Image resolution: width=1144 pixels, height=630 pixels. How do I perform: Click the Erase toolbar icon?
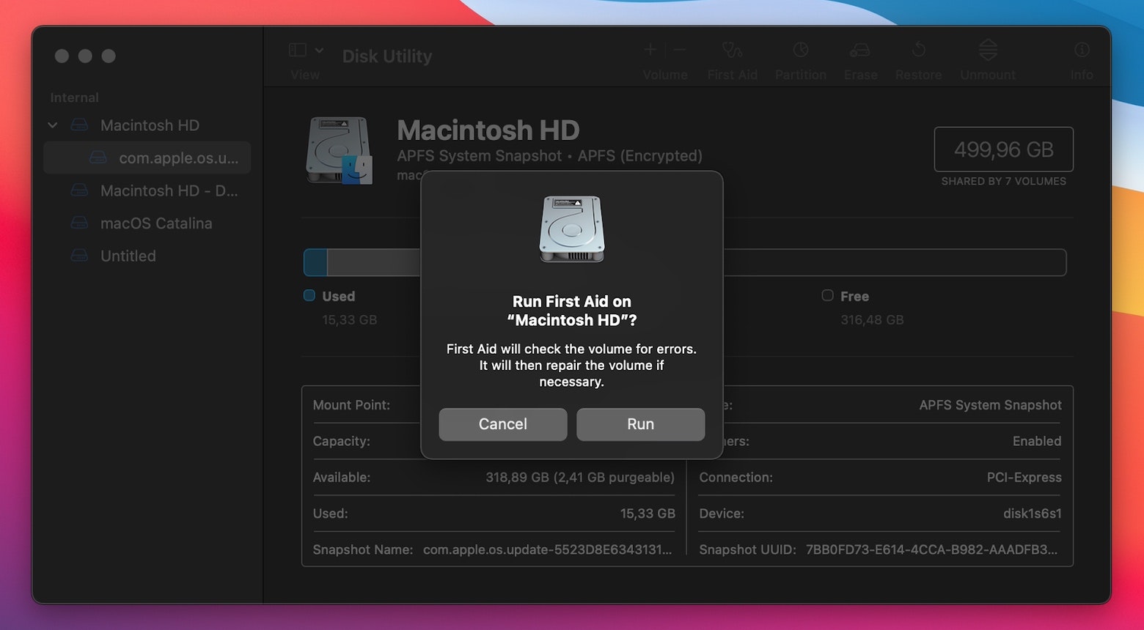tap(859, 50)
